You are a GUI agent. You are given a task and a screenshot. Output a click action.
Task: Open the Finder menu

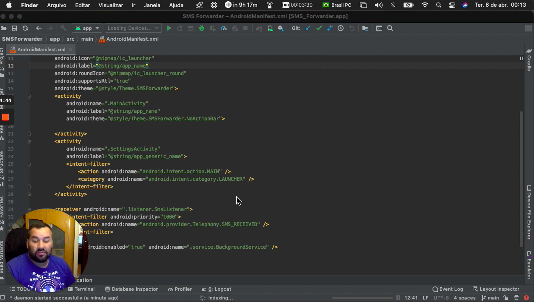click(x=30, y=5)
